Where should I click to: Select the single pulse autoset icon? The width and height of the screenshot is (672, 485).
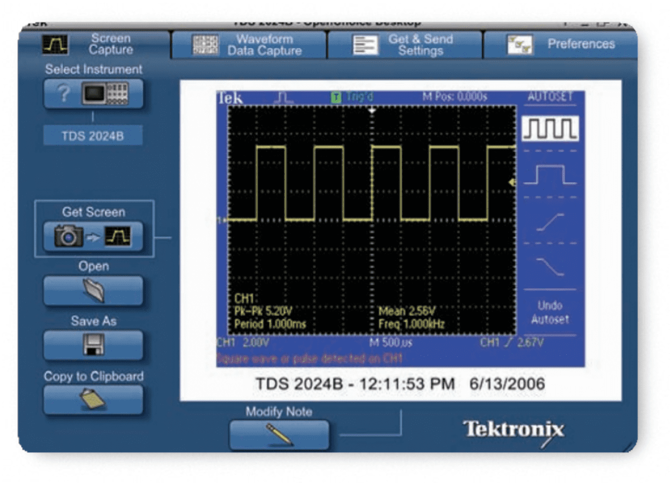click(x=550, y=175)
